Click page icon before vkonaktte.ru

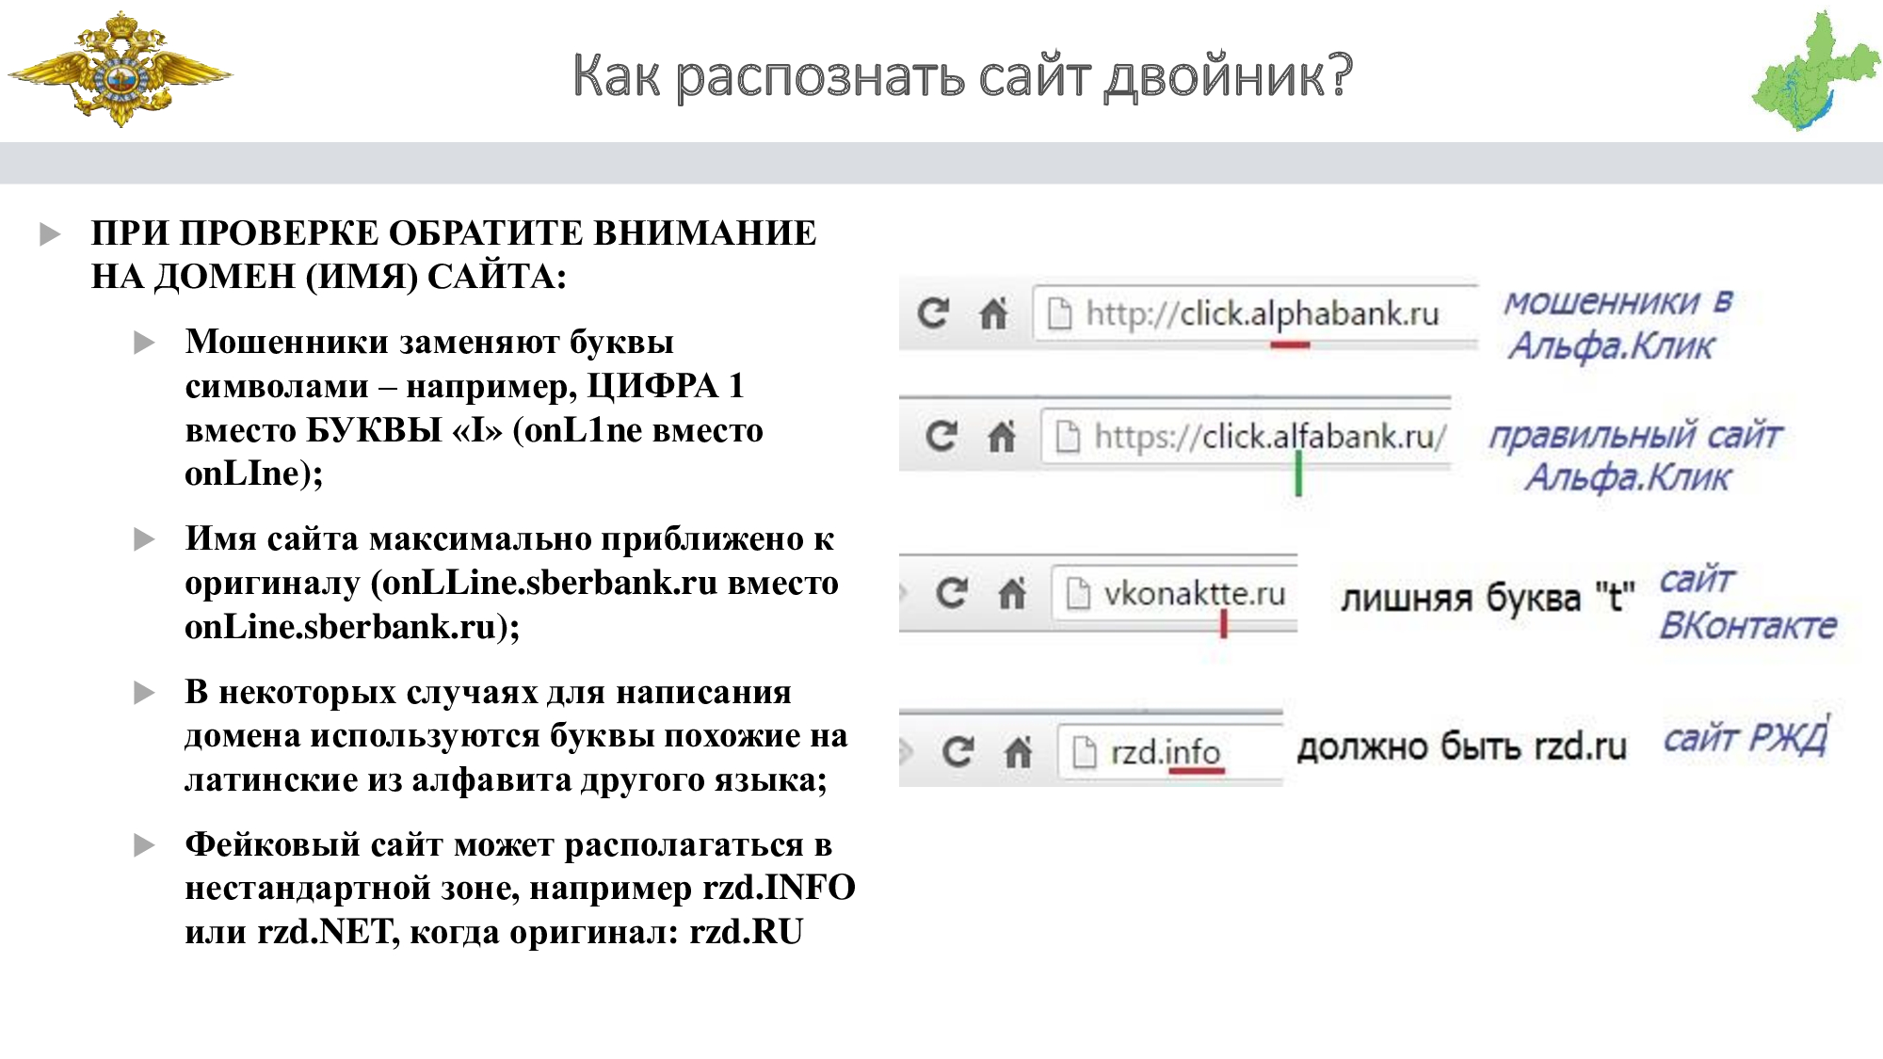[1077, 594]
